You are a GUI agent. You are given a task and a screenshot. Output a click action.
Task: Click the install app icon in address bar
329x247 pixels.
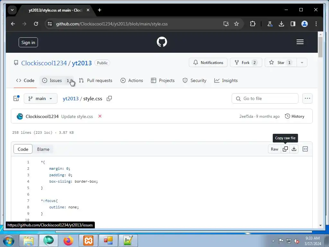tap(226, 24)
